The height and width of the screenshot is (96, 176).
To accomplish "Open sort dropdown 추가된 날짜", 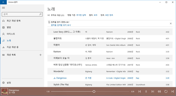I will point(81,15).
